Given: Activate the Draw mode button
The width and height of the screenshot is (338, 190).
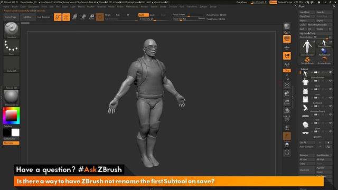Looking at the screenshot, I should (66, 17).
